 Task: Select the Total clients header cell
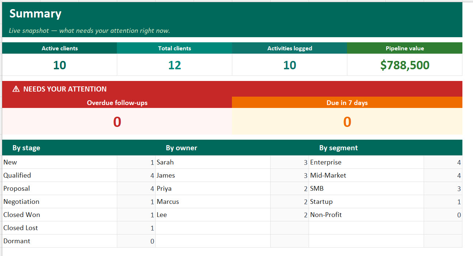[175, 48]
